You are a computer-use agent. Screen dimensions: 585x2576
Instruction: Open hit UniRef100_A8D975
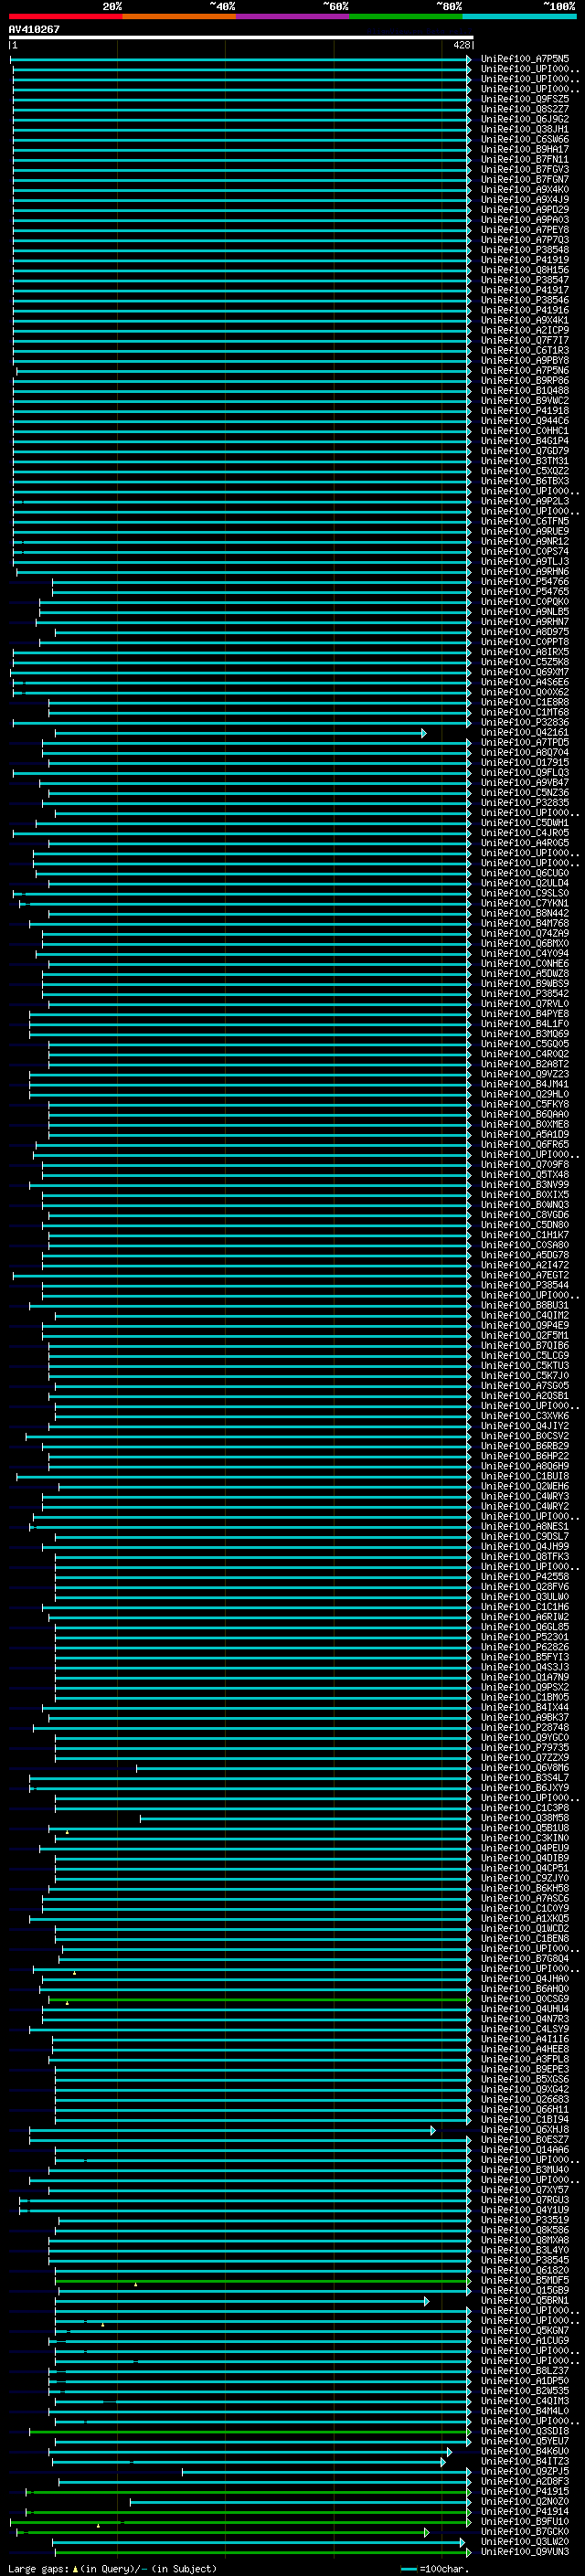[x=525, y=632]
